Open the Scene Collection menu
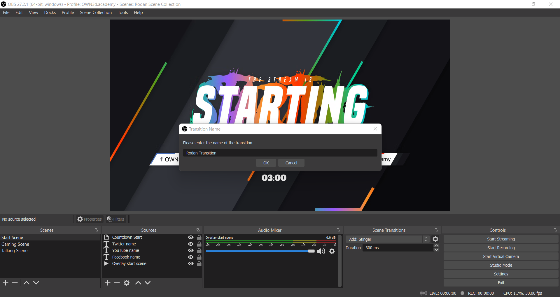The height and width of the screenshot is (297, 560). pyautogui.click(x=96, y=13)
